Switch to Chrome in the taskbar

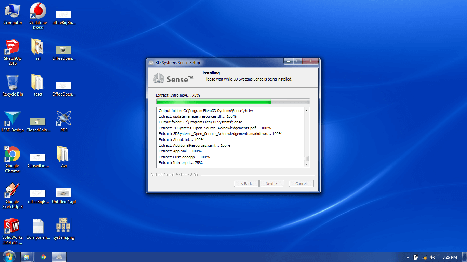tap(43, 257)
